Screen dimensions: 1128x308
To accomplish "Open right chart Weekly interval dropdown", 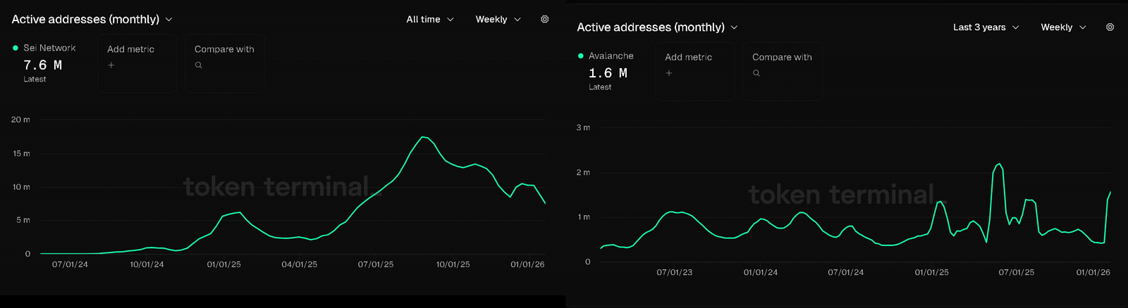I will pyautogui.click(x=1062, y=27).
